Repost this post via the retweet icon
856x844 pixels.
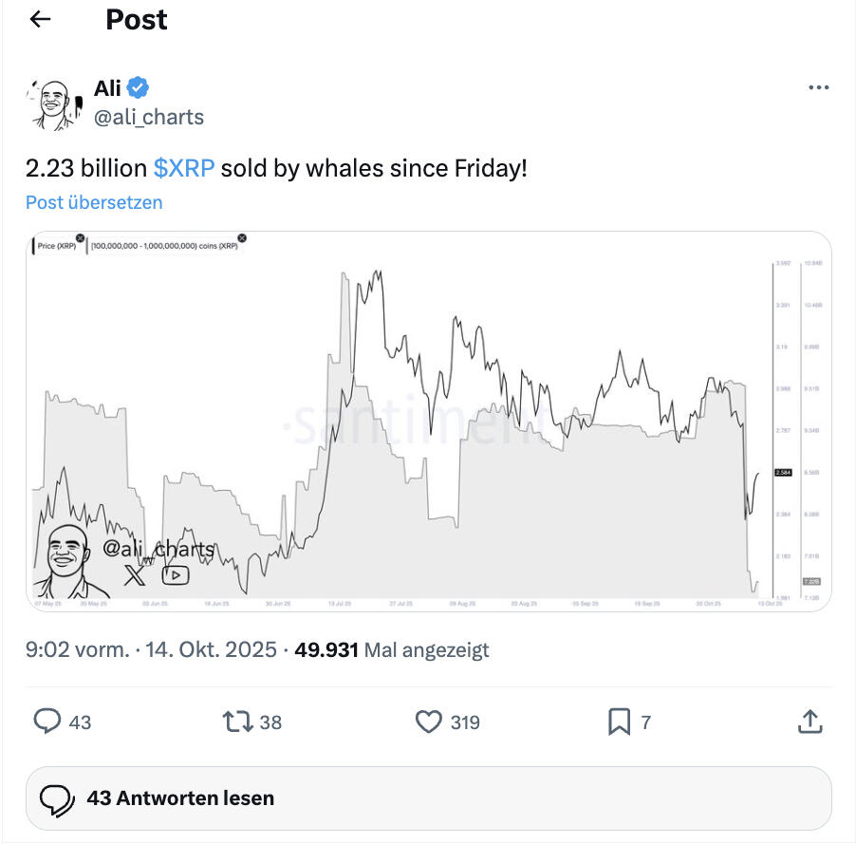click(x=237, y=722)
